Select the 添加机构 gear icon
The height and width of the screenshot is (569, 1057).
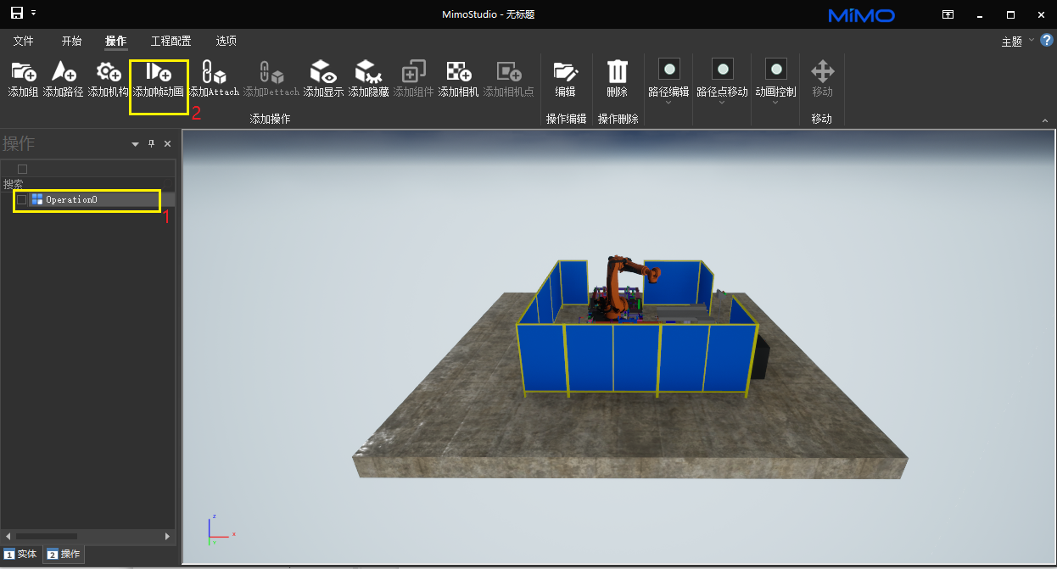click(108, 72)
